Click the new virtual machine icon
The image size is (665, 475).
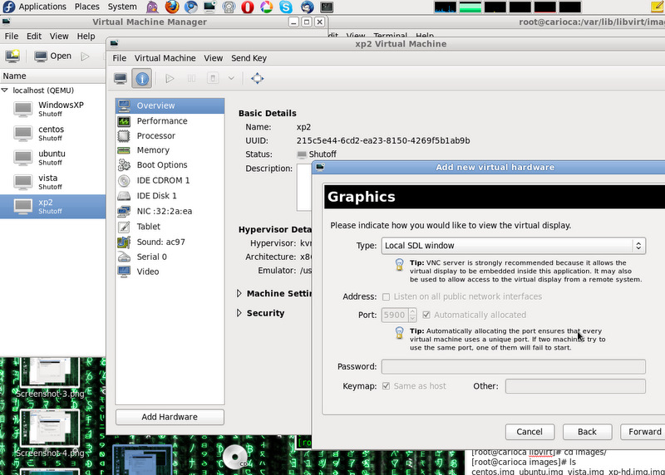12,56
